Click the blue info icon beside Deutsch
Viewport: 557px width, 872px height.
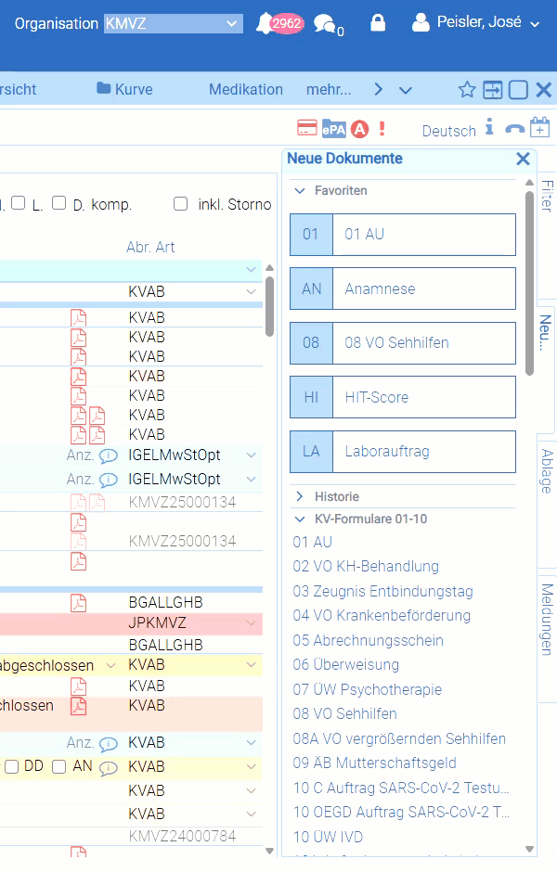[489, 128]
